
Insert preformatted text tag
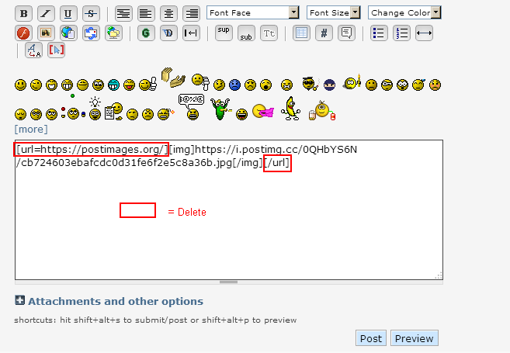pos(123,13)
